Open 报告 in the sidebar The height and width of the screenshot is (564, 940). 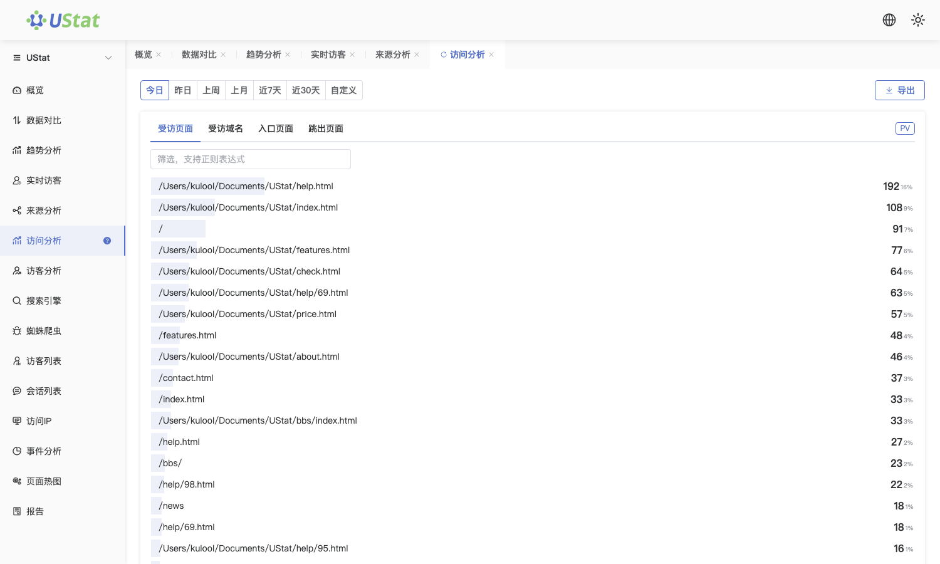click(x=63, y=511)
